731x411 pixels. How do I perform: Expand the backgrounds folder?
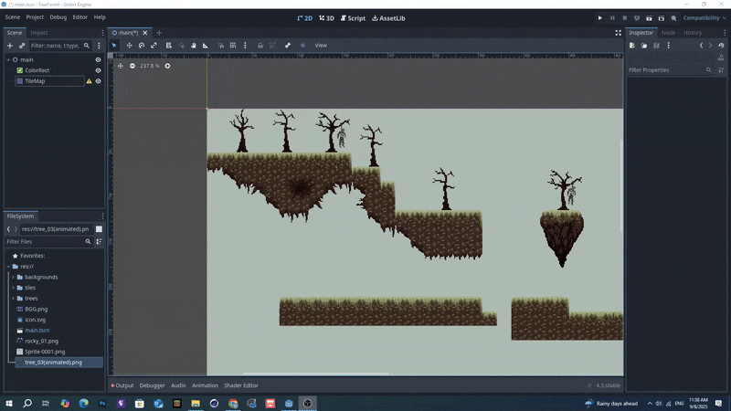[13, 277]
